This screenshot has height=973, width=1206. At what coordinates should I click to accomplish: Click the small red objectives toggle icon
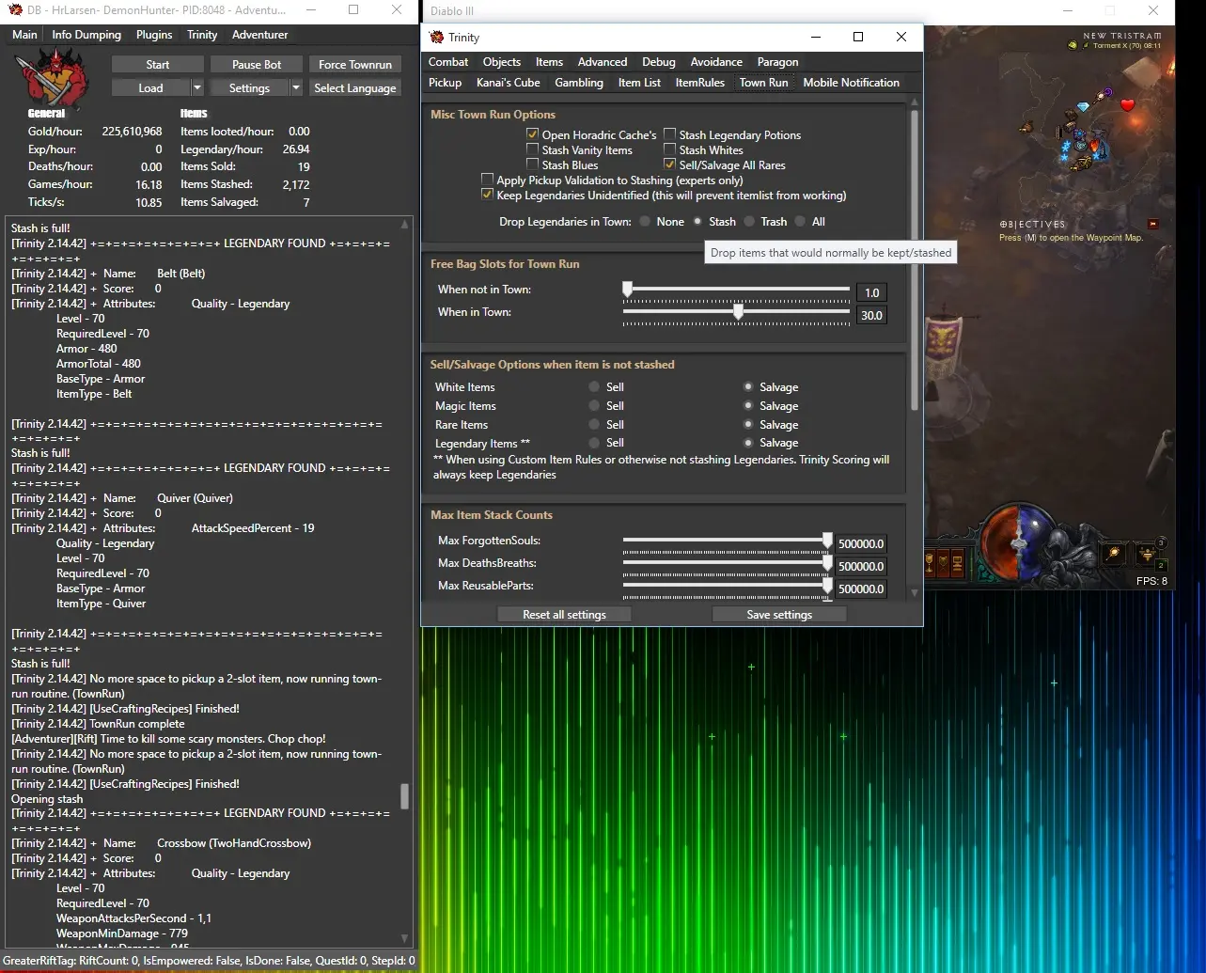click(1152, 224)
